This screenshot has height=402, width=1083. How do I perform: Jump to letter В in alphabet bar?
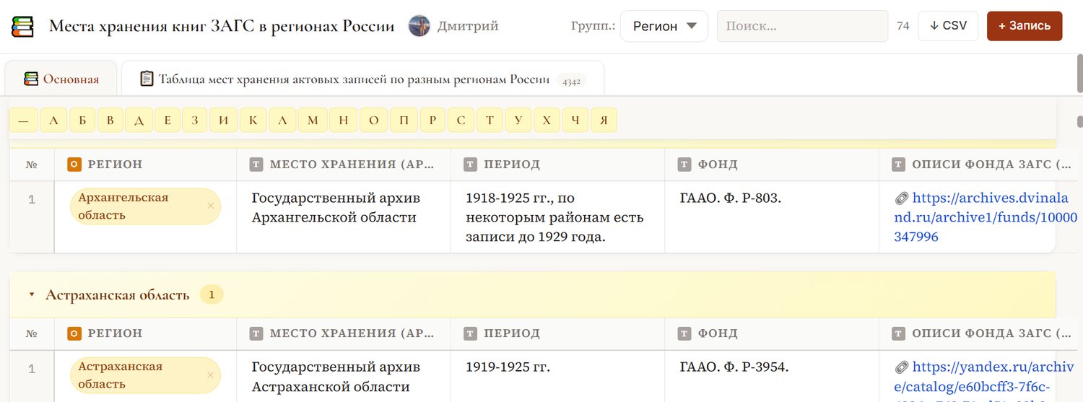point(110,121)
